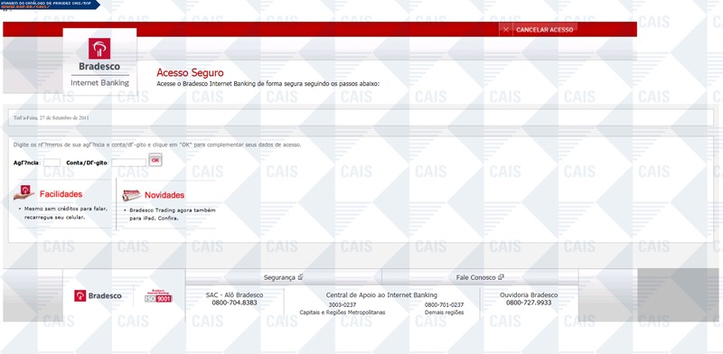Open the Novidades heading

tap(164, 195)
